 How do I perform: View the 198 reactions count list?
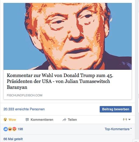coord(20,129)
